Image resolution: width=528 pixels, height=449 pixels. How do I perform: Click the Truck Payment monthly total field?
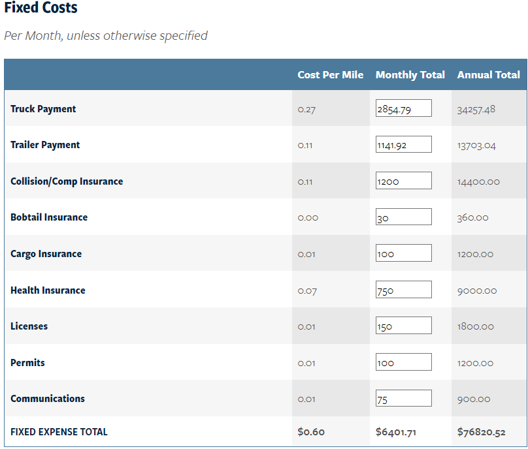[403, 108]
